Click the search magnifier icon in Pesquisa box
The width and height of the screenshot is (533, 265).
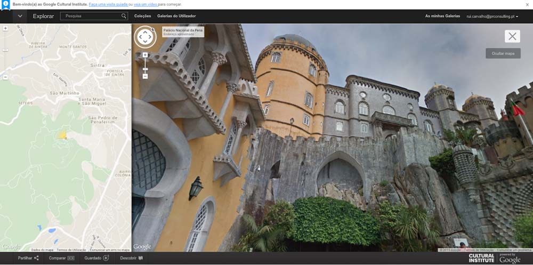click(x=124, y=16)
